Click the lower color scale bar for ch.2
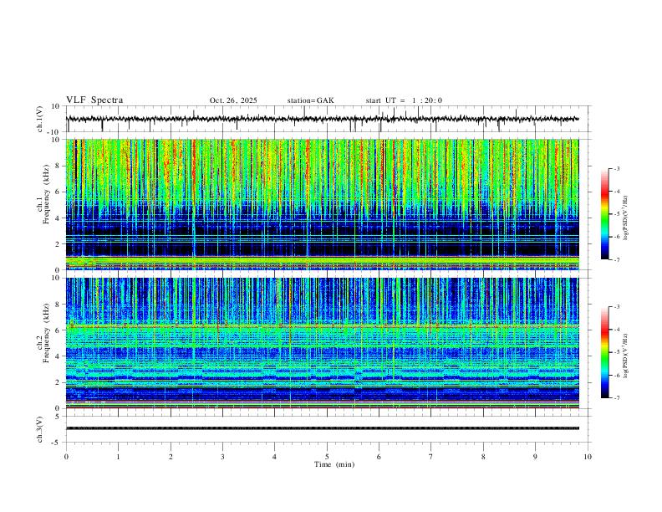This screenshot has height=512, width=662. pos(604,352)
